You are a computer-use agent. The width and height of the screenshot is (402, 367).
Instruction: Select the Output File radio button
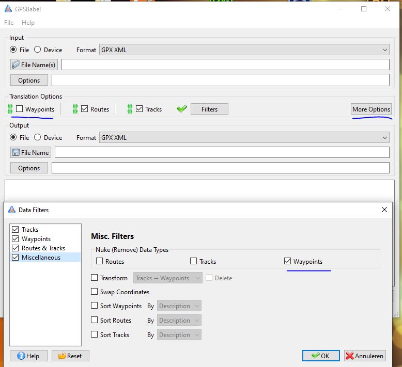pos(13,137)
